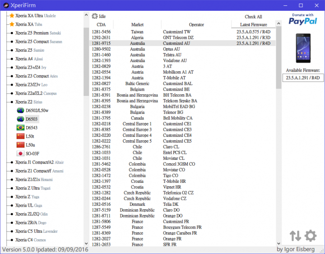Select the Comcel 3GSM CO row
Viewport: 325px width, 254px height.
[183, 164]
